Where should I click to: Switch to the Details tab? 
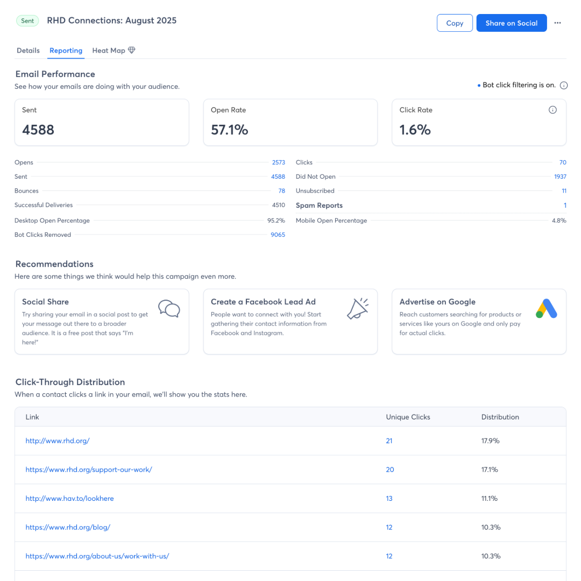(28, 50)
